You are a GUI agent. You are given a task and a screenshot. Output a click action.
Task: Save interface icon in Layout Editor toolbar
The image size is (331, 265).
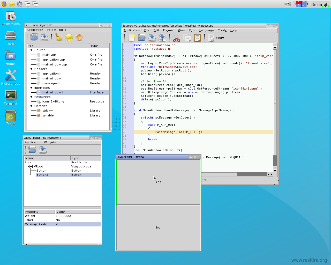(x=43, y=150)
